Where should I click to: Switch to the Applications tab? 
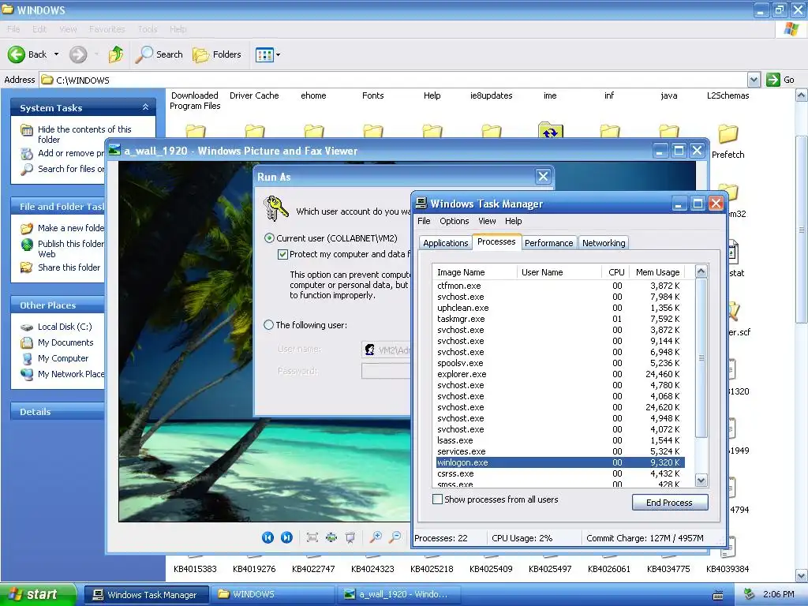point(446,243)
